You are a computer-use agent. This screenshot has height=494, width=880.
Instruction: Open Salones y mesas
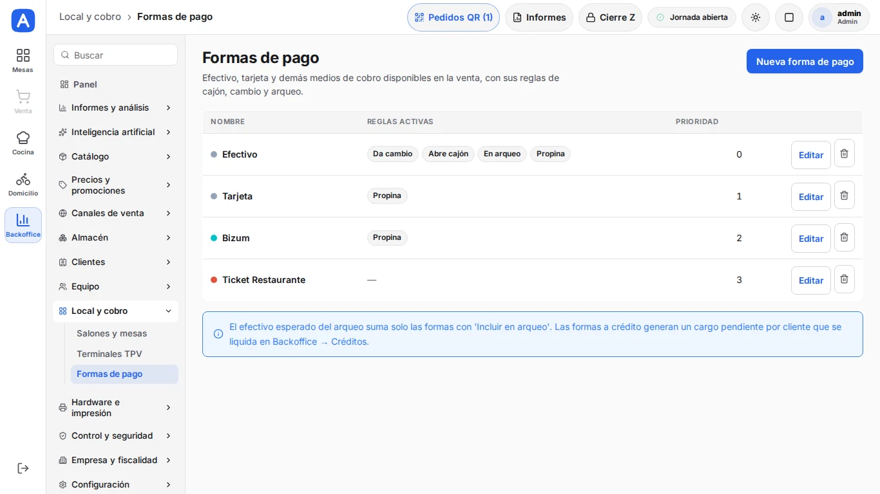pyautogui.click(x=124, y=333)
